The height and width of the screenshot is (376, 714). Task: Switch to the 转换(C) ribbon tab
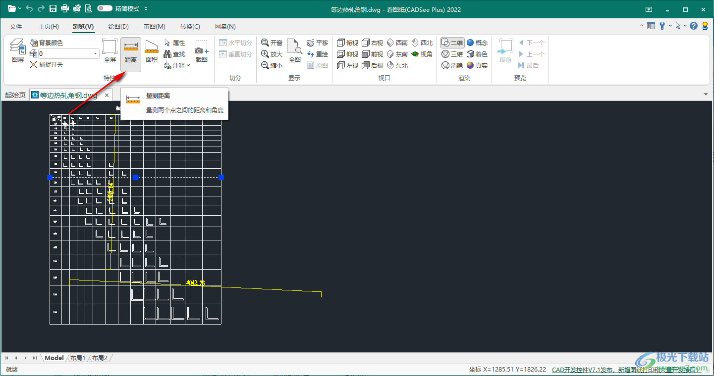coord(190,27)
